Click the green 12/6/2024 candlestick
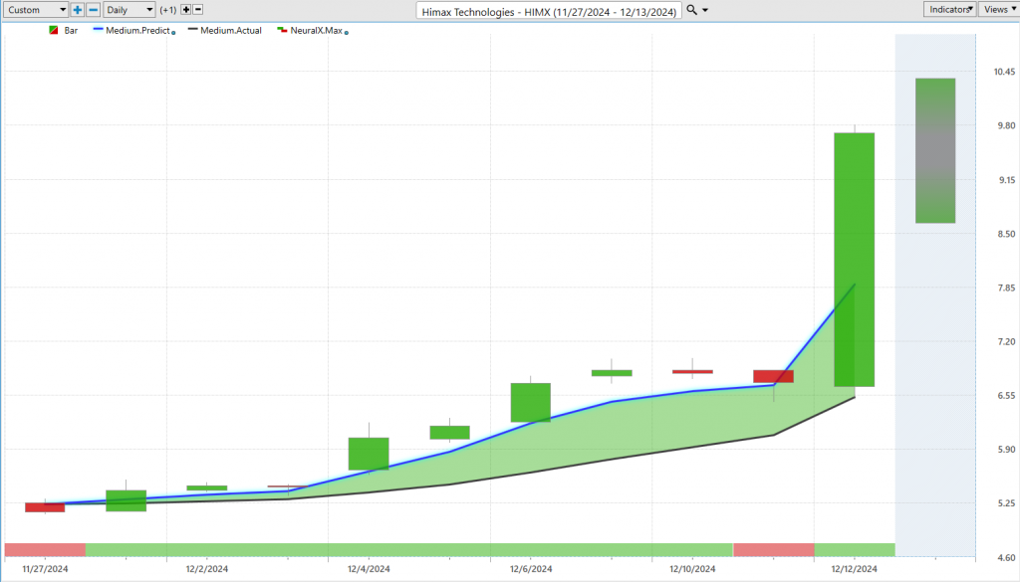Image resolution: width=1020 pixels, height=582 pixels. [x=531, y=403]
